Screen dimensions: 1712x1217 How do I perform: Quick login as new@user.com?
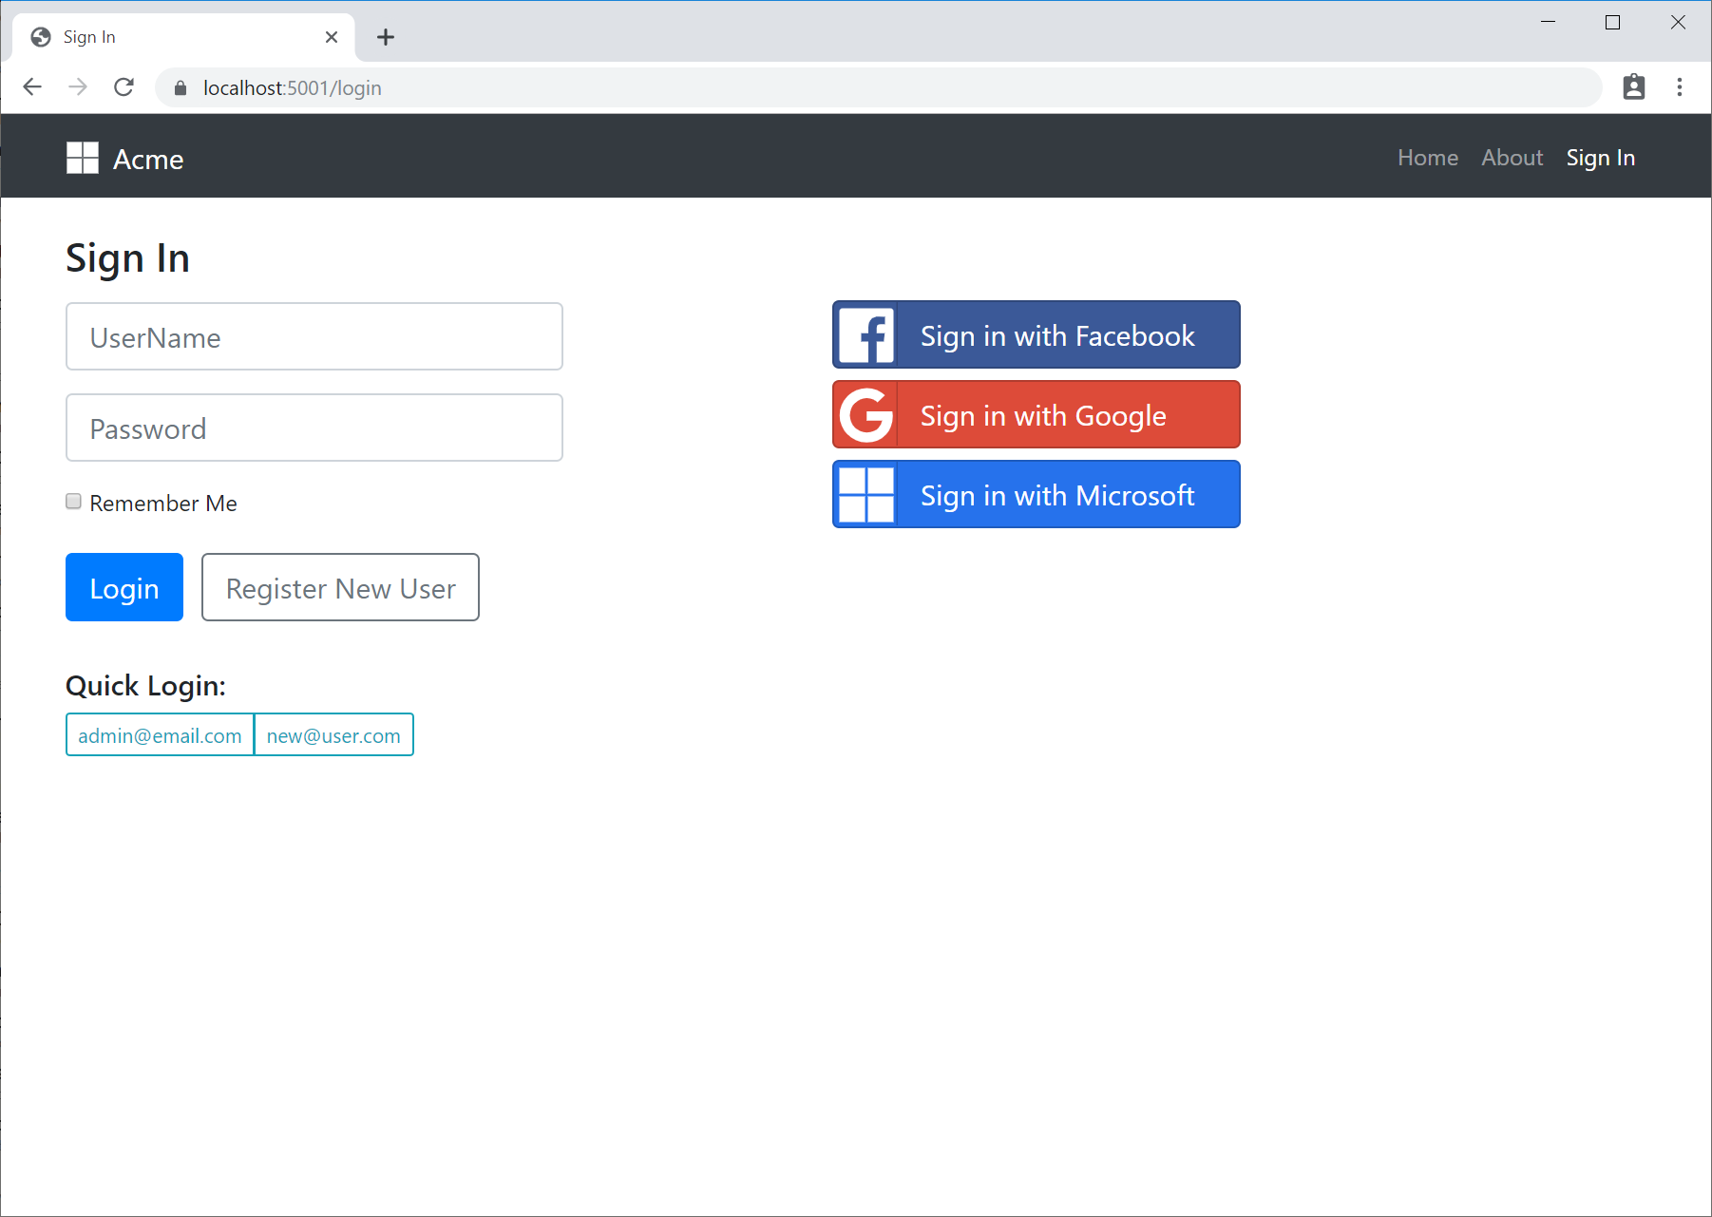coord(333,734)
